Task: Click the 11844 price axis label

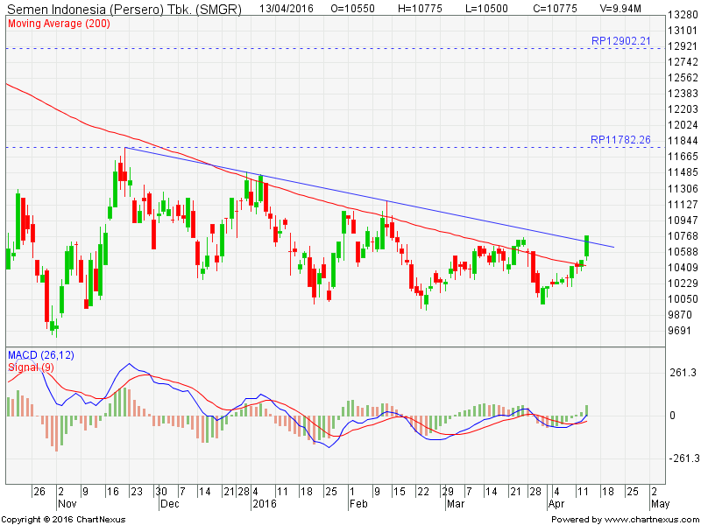Action: pos(683,141)
